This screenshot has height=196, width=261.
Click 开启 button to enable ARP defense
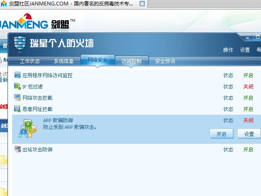point(222,134)
